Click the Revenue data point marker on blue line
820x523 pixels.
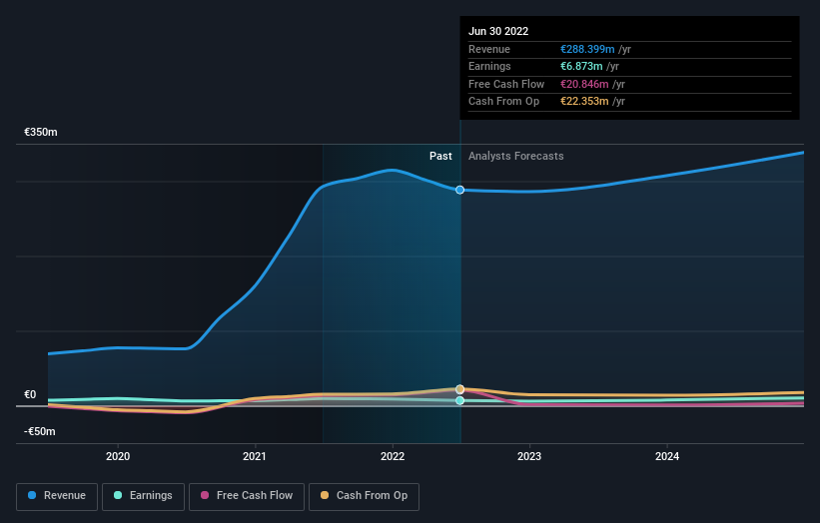coord(459,191)
